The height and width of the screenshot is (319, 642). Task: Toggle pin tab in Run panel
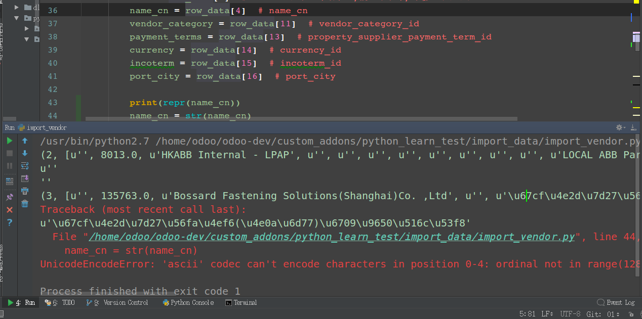[x=10, y=197]
